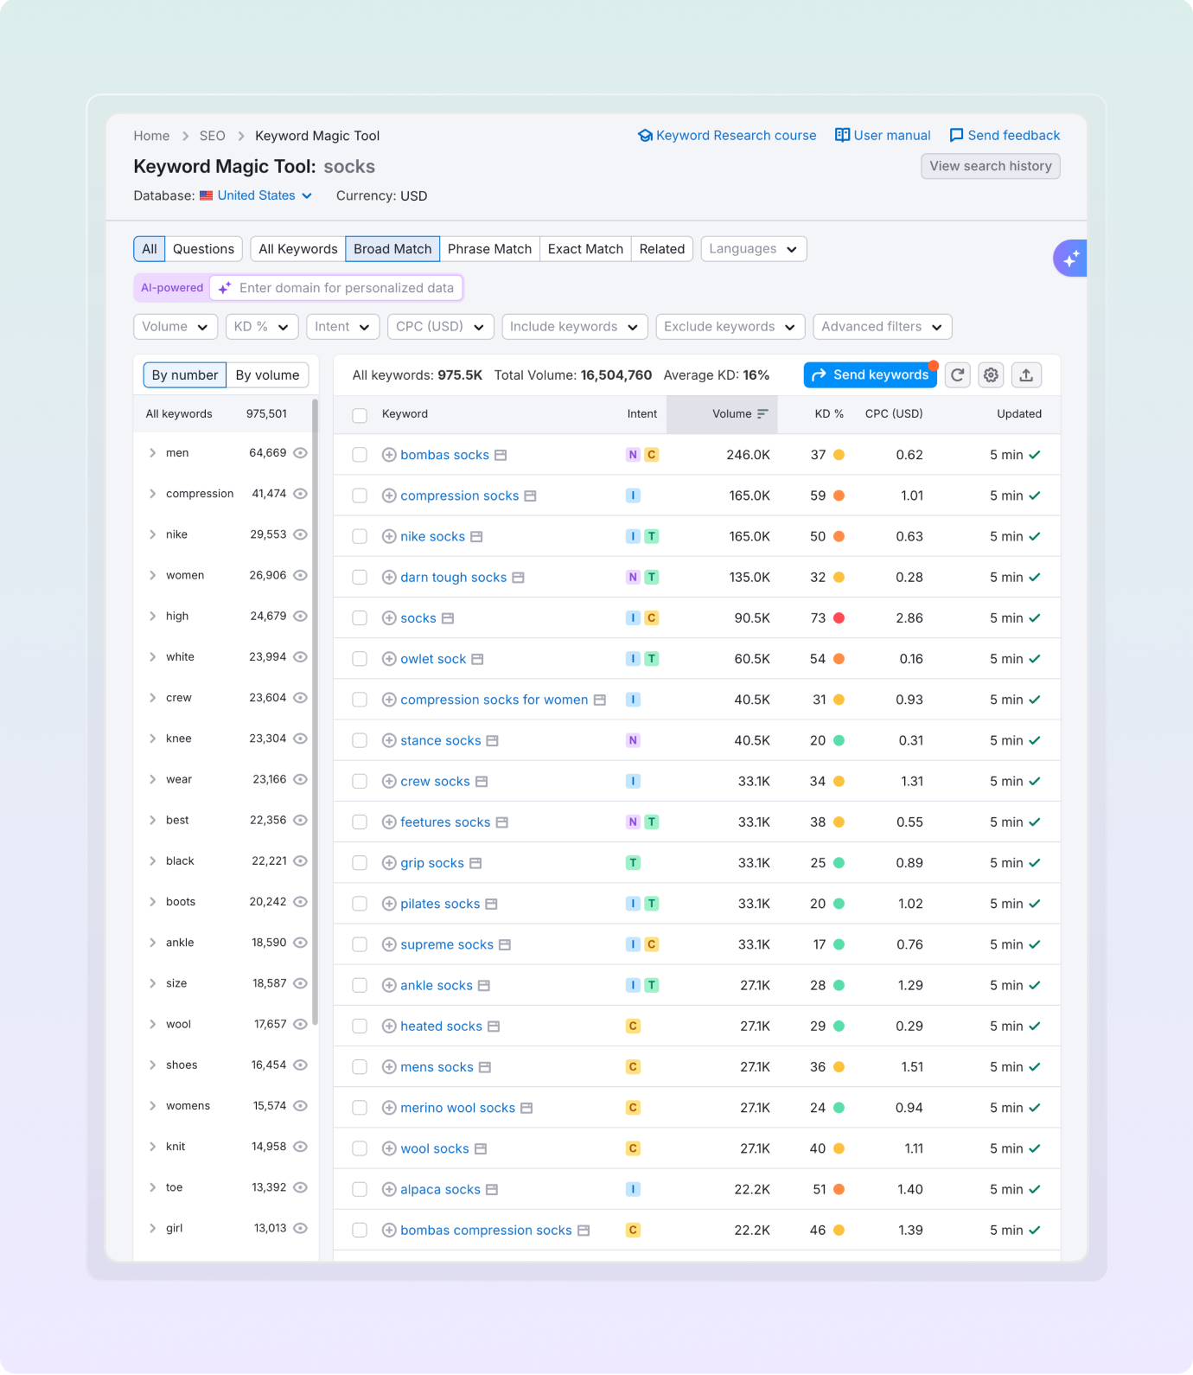Open SERP view icon for owlet sock
Image resolution: width=1193 pixels, height=1375 pixels.
click(x=477, y=659)
